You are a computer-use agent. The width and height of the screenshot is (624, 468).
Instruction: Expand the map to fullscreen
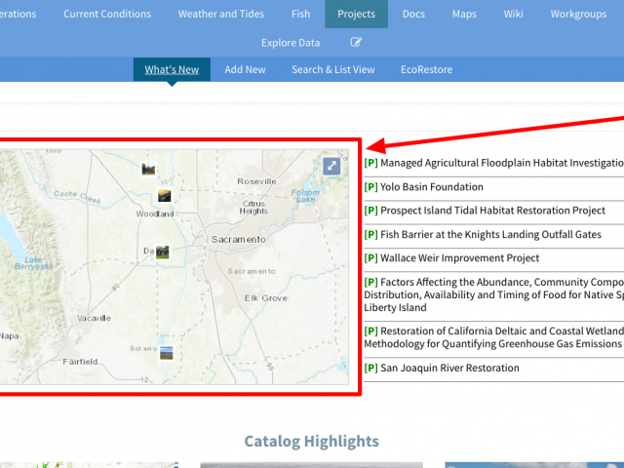(332, 166)
